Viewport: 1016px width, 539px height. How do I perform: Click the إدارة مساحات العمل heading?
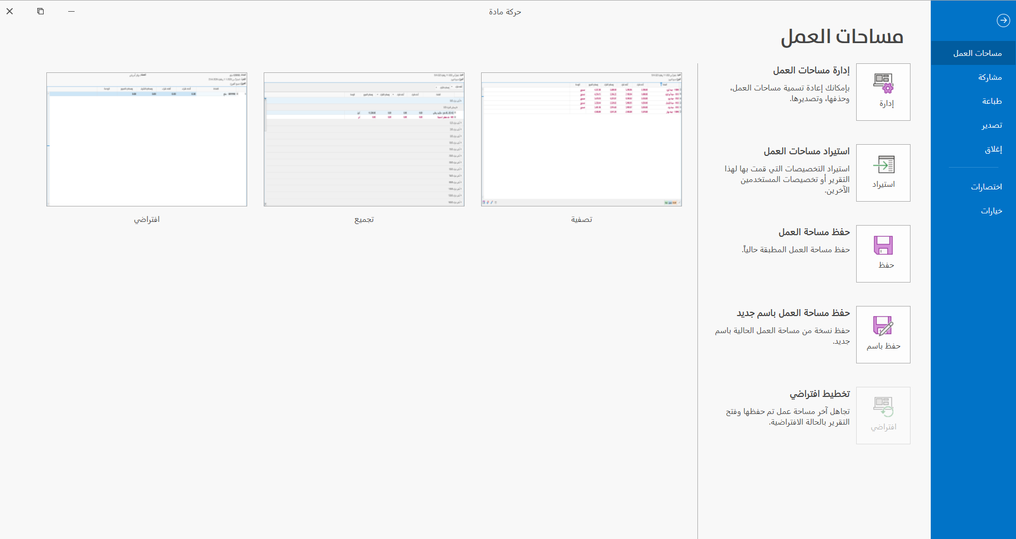(811, 70)
